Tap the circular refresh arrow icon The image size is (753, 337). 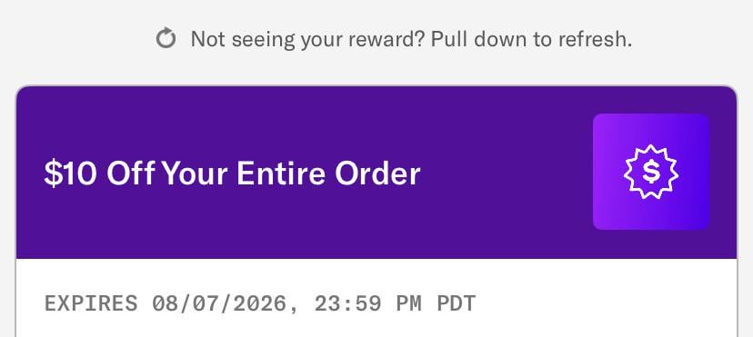click(166, 38)
